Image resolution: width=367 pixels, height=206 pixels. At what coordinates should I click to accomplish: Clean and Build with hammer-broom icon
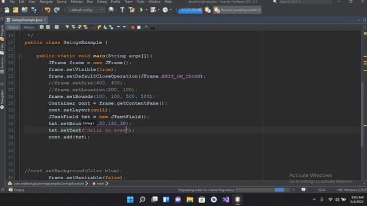132,10
